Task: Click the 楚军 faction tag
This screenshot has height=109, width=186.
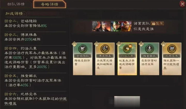Action: coord(157,23)
